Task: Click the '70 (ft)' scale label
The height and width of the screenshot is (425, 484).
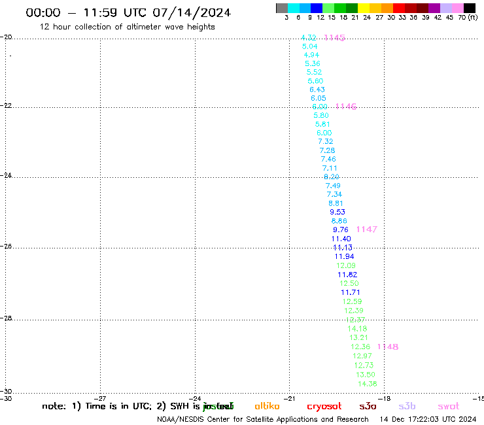Action: tap(468, 18)
